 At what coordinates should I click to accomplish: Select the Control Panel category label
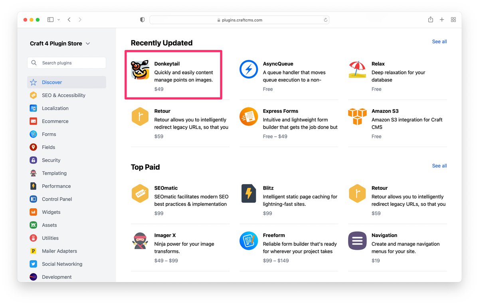click(x=57, y=199)
